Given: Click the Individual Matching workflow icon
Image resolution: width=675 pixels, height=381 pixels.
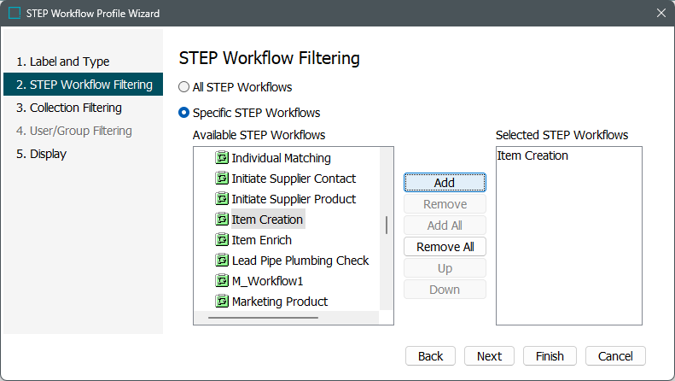Looking at the screenshot, I should (x=222, y=158).
